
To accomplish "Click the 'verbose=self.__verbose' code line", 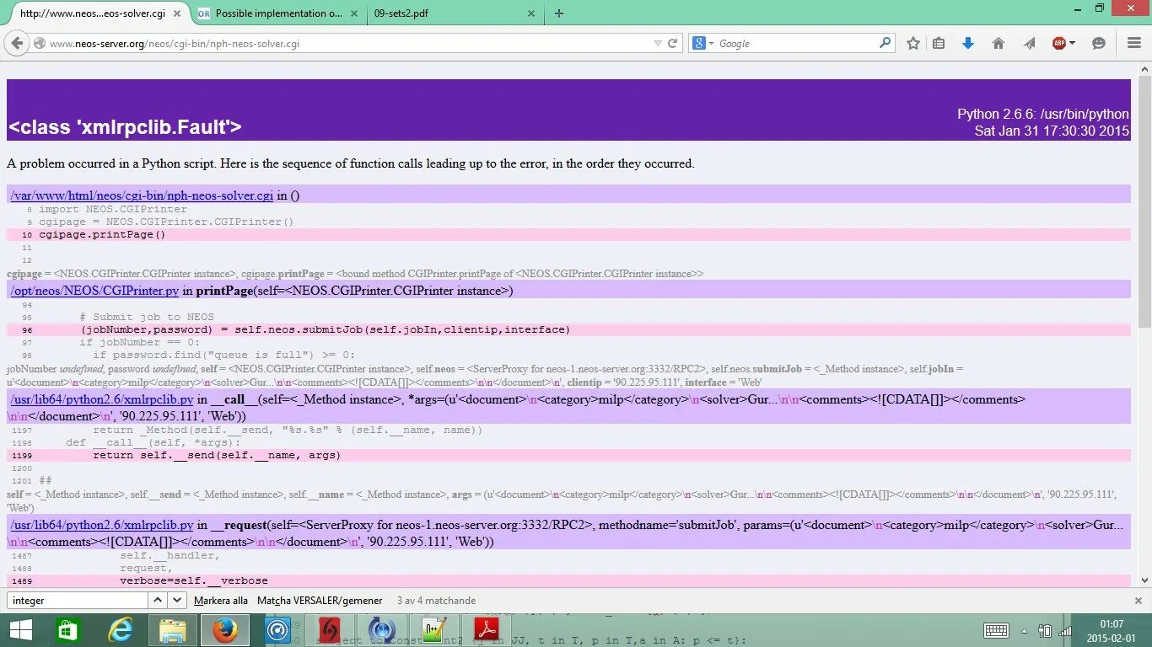I will [x=194, y=580].
